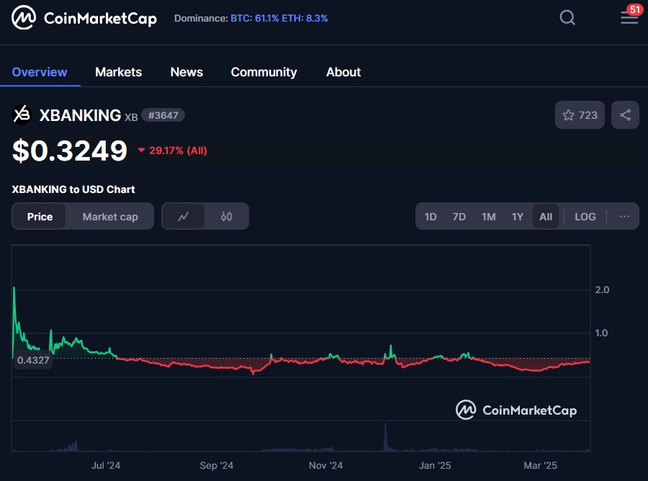Add XBANKING to watchlist star button
648x481 pixels.
(x=580, y=115)
